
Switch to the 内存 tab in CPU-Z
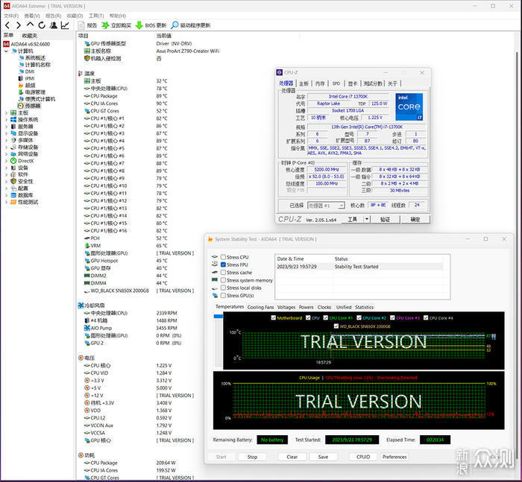(320, 83)
